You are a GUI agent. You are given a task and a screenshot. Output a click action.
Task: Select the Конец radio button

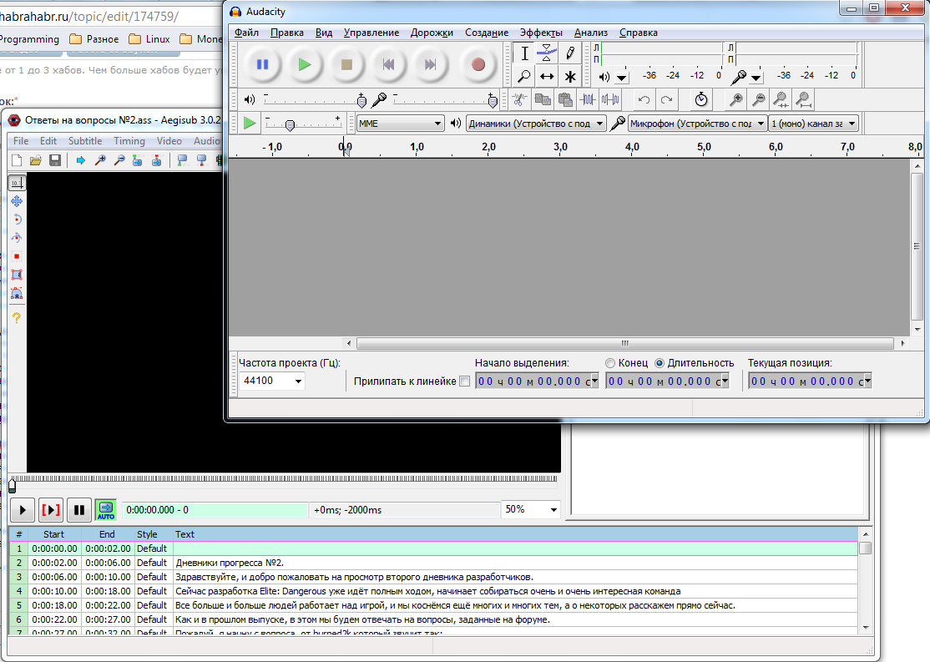[x=609, y=363]
